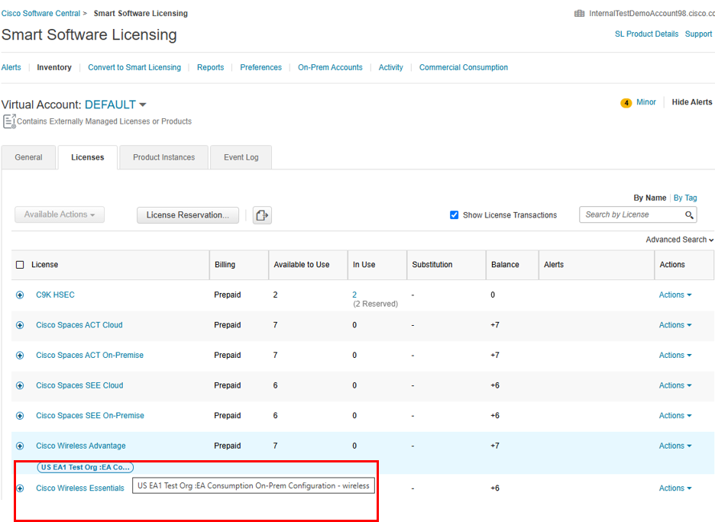Click the externally managed licenses icon
The width and height of the screenshot is (715, 522).
tap(9, 121)
